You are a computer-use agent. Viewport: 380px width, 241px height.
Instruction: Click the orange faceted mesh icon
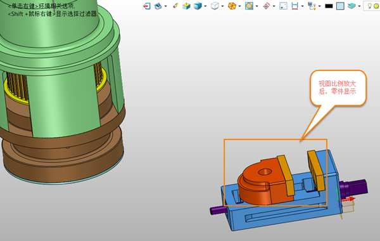coord(232,6)
